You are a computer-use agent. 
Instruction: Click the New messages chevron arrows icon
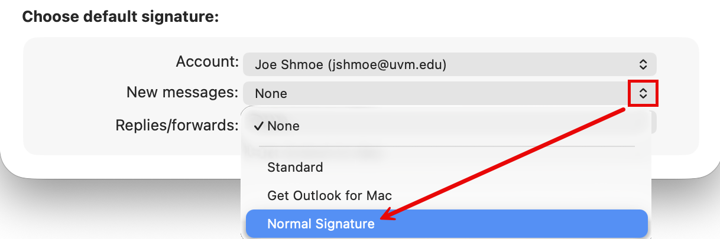(x=643, y=93)
